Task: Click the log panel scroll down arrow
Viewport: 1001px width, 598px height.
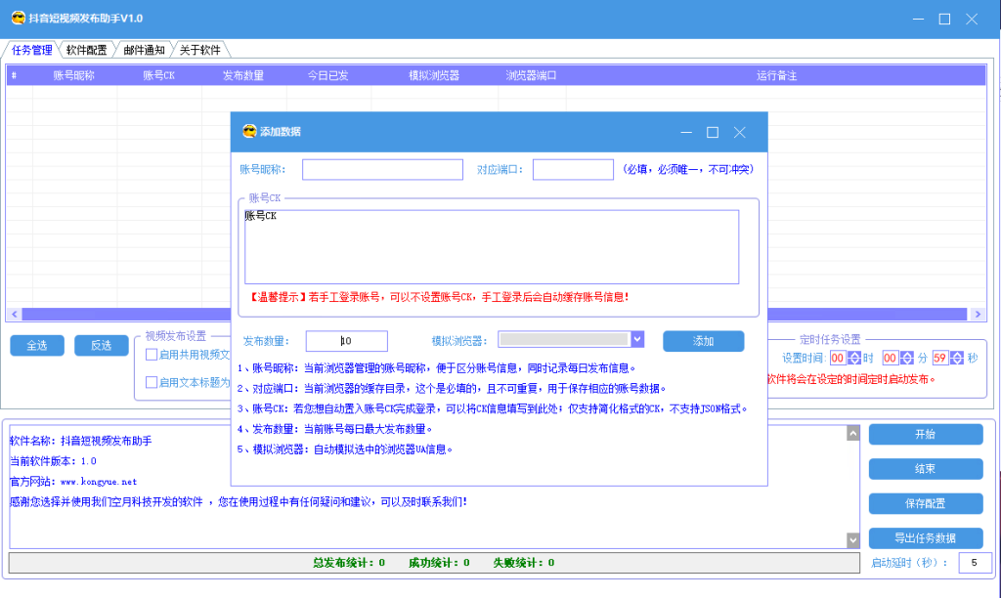Action: point(852,540)
